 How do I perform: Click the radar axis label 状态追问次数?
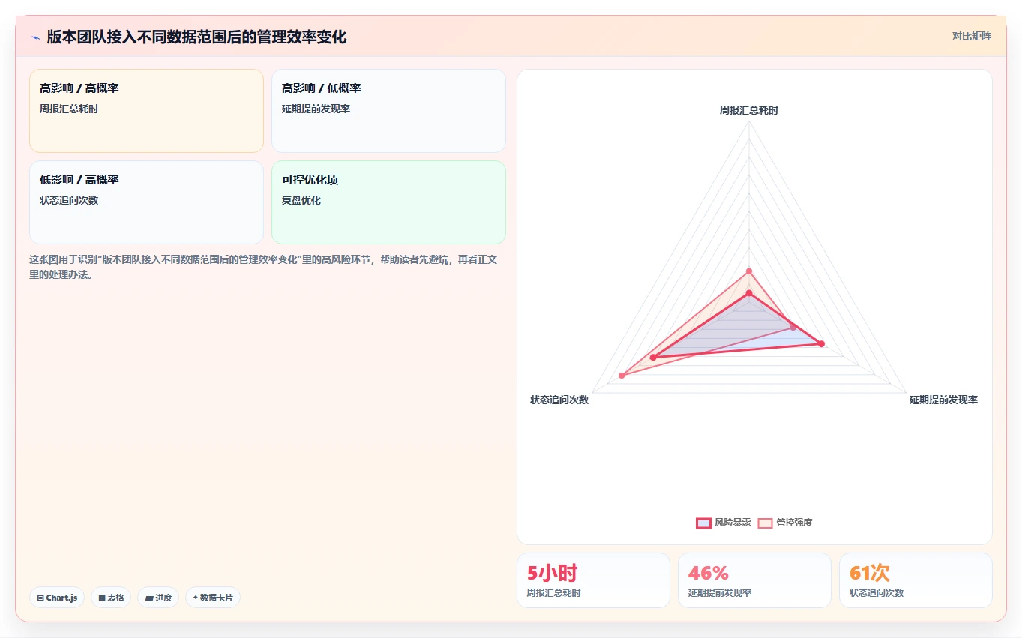pos(559,400)
